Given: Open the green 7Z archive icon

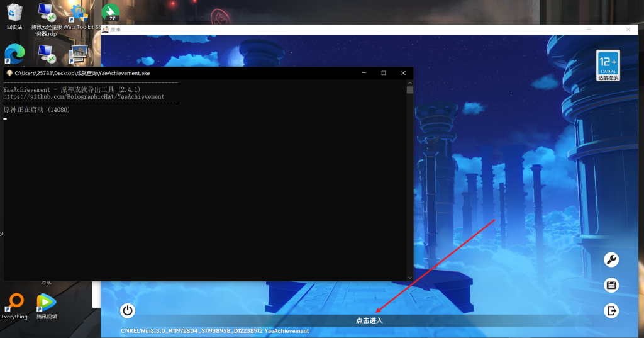Looking at the screenshot, I should click(111, 13).
